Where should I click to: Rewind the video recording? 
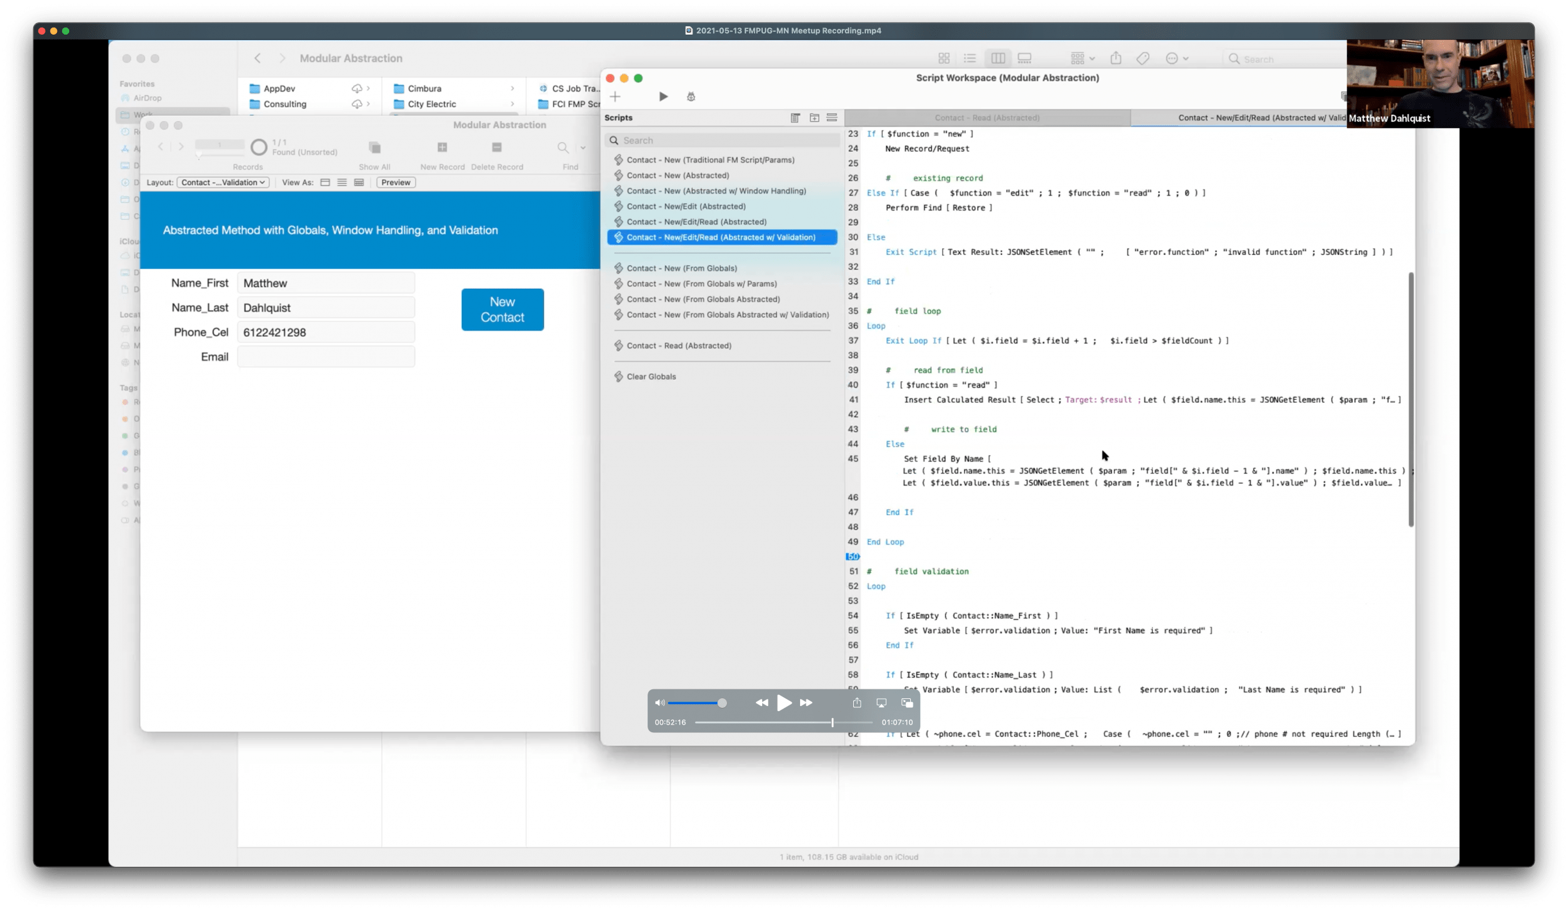pyautogui.click(x=762, y=703)
